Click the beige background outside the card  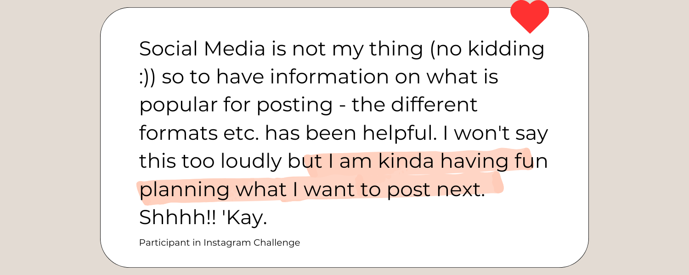tap(46, 137)
